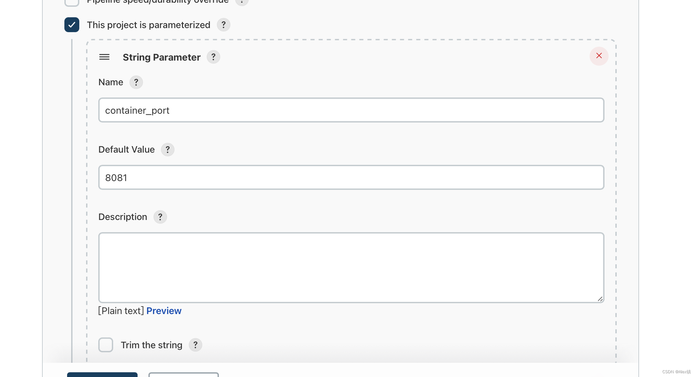696x377 pixels.
Task: Open the Description Preview link
Action: 164,311
